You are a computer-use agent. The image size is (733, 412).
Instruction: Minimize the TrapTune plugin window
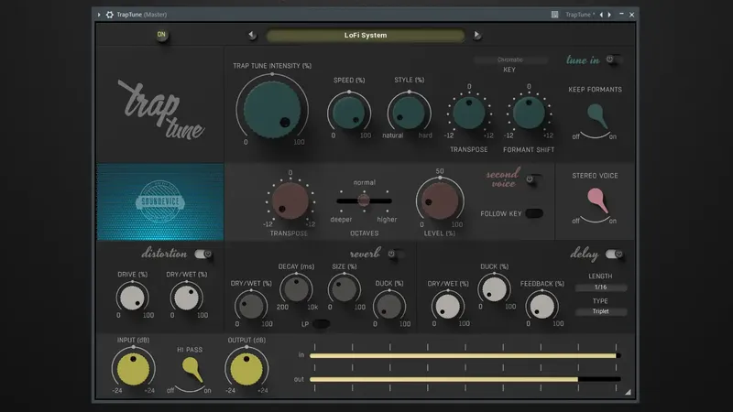[x=621, y=15]
